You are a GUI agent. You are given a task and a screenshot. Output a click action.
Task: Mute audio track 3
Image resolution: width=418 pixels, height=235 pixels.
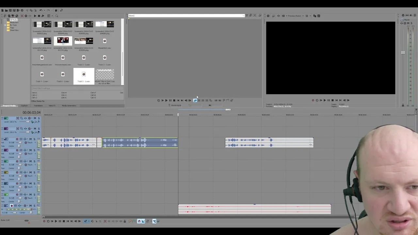30,139
